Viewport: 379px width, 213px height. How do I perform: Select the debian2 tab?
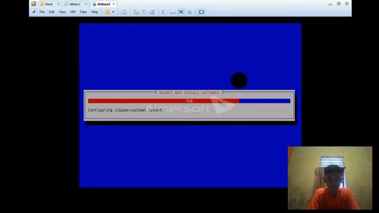(x=104, y=4)
